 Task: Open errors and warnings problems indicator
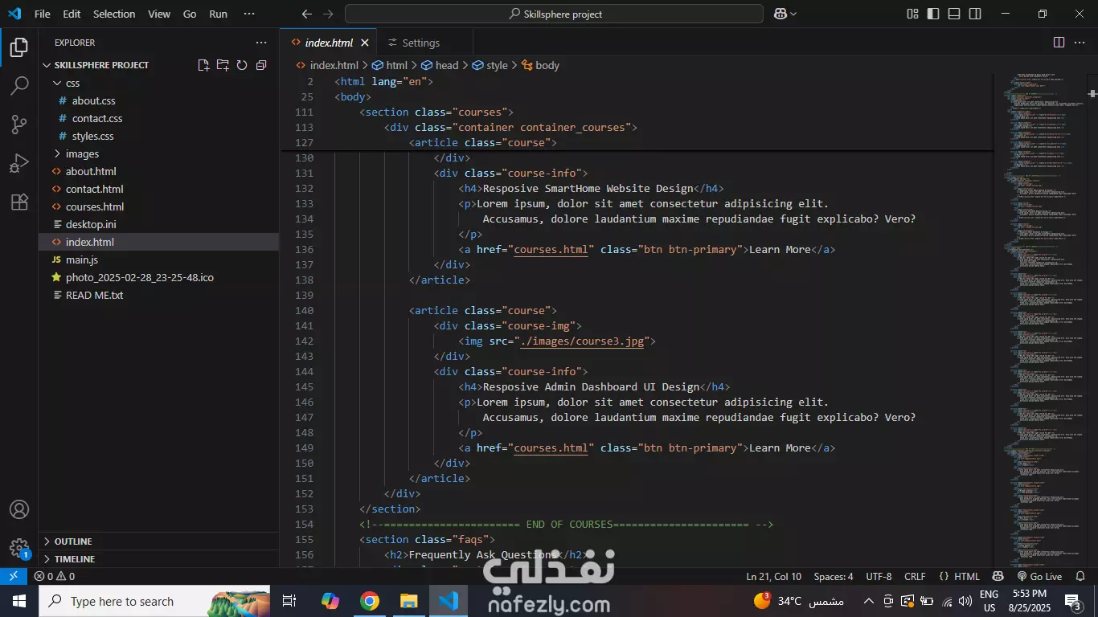coord(54,576)
